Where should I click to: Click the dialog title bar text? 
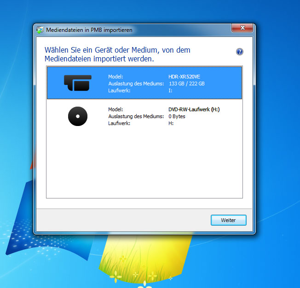pos(89,30)
